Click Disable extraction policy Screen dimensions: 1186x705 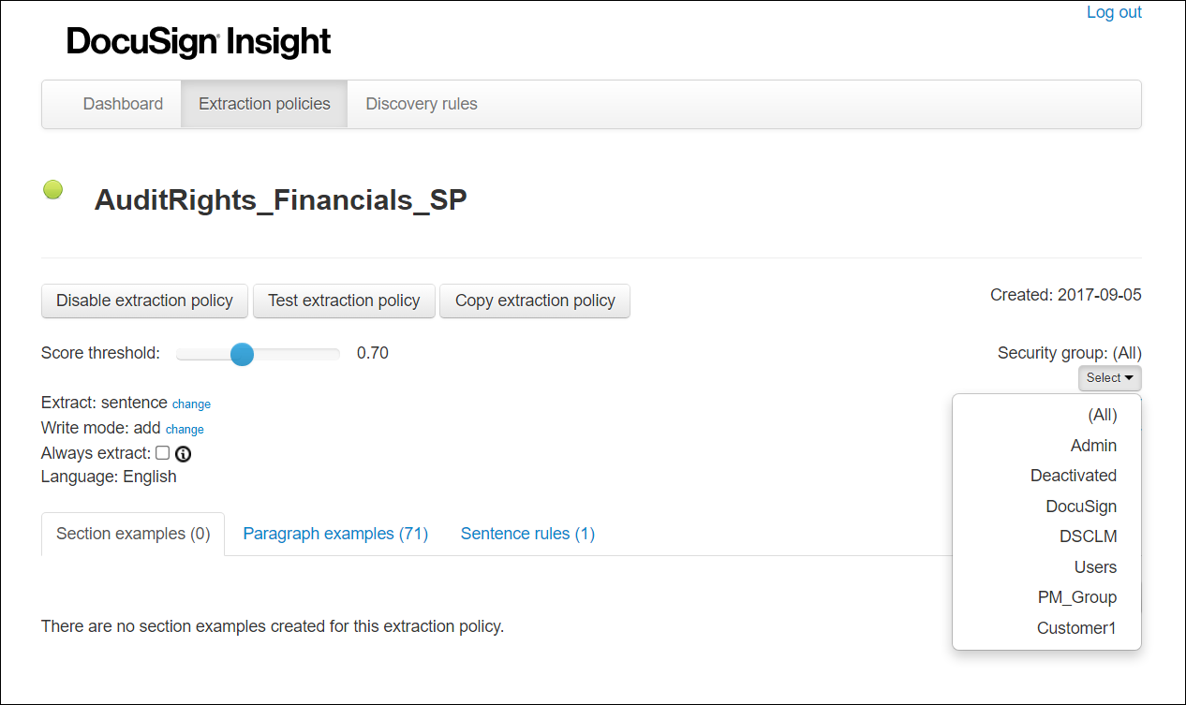point(144,301)
